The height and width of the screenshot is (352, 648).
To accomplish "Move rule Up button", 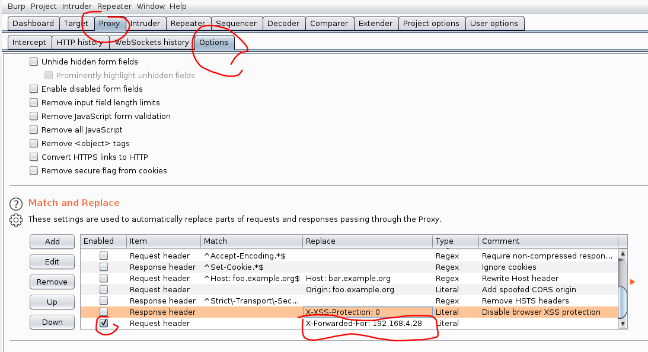I will [x=52, y=302].
